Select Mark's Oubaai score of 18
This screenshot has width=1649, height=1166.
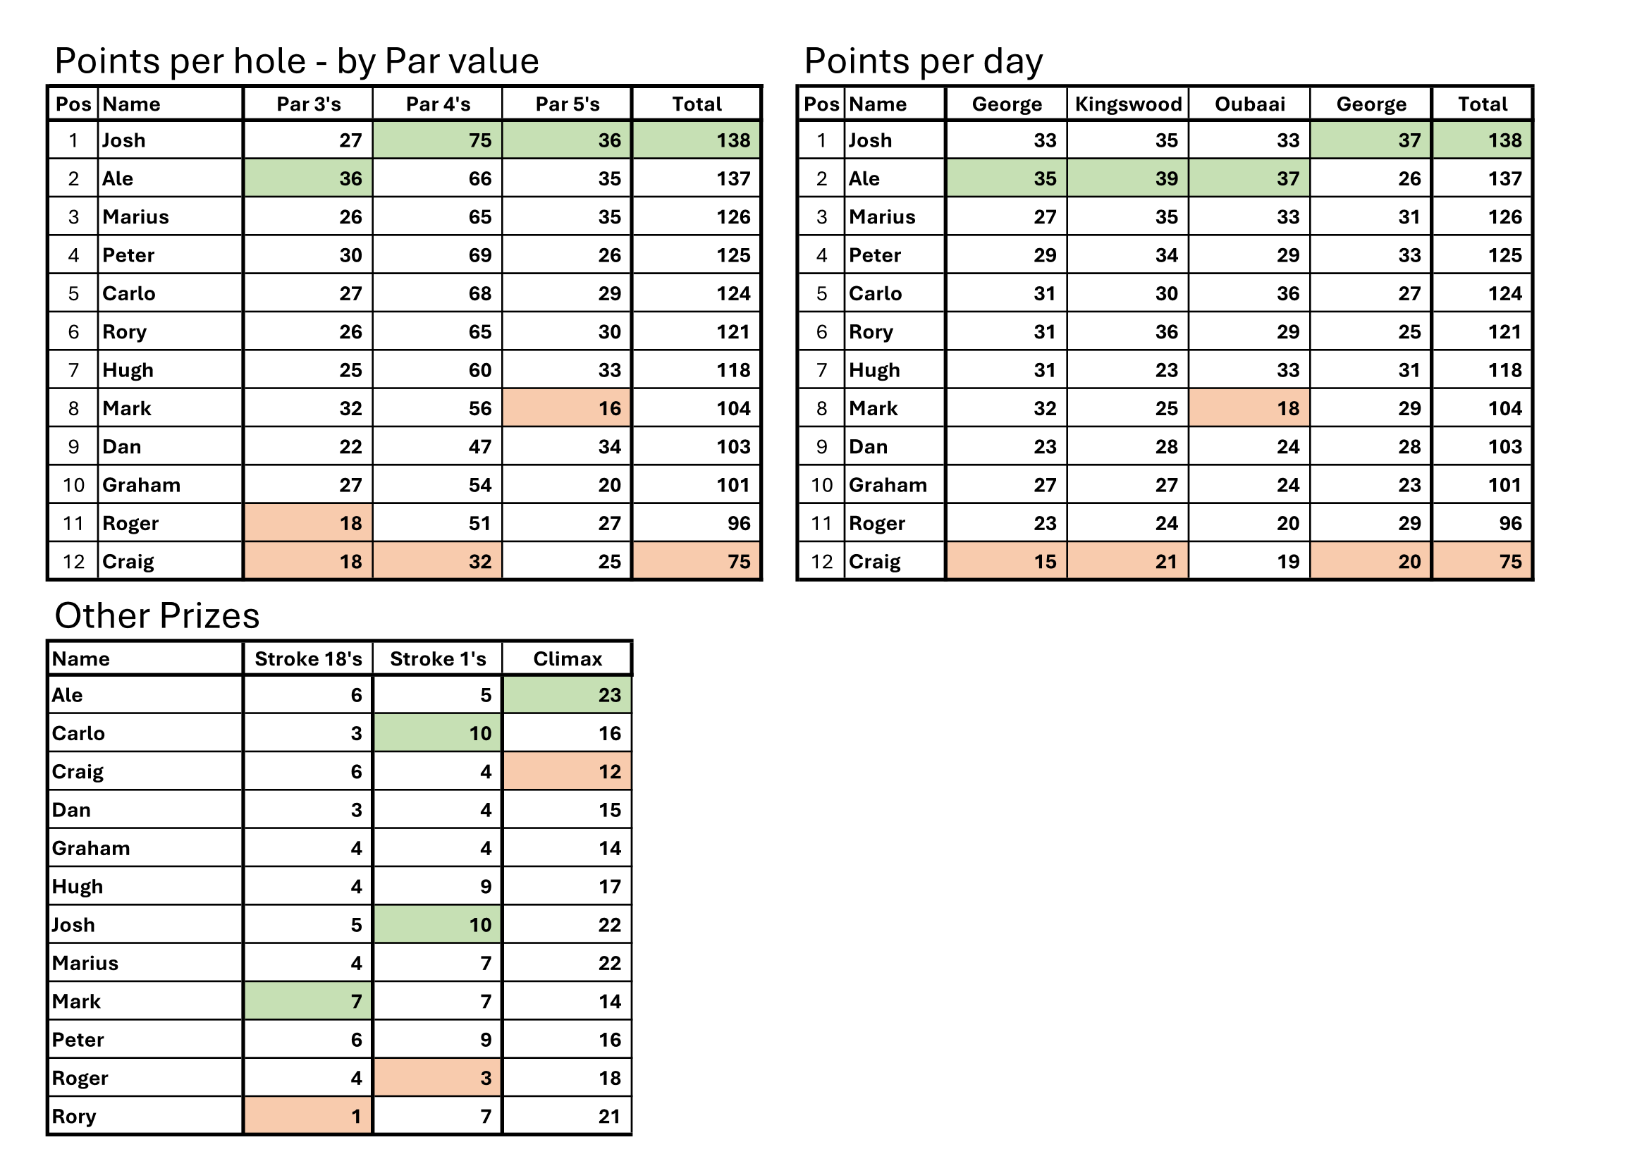click(x=1250, y=407)
